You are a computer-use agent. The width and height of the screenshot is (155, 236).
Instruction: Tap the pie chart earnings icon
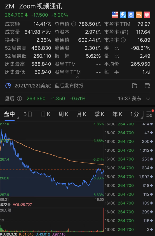click(8, 86)
